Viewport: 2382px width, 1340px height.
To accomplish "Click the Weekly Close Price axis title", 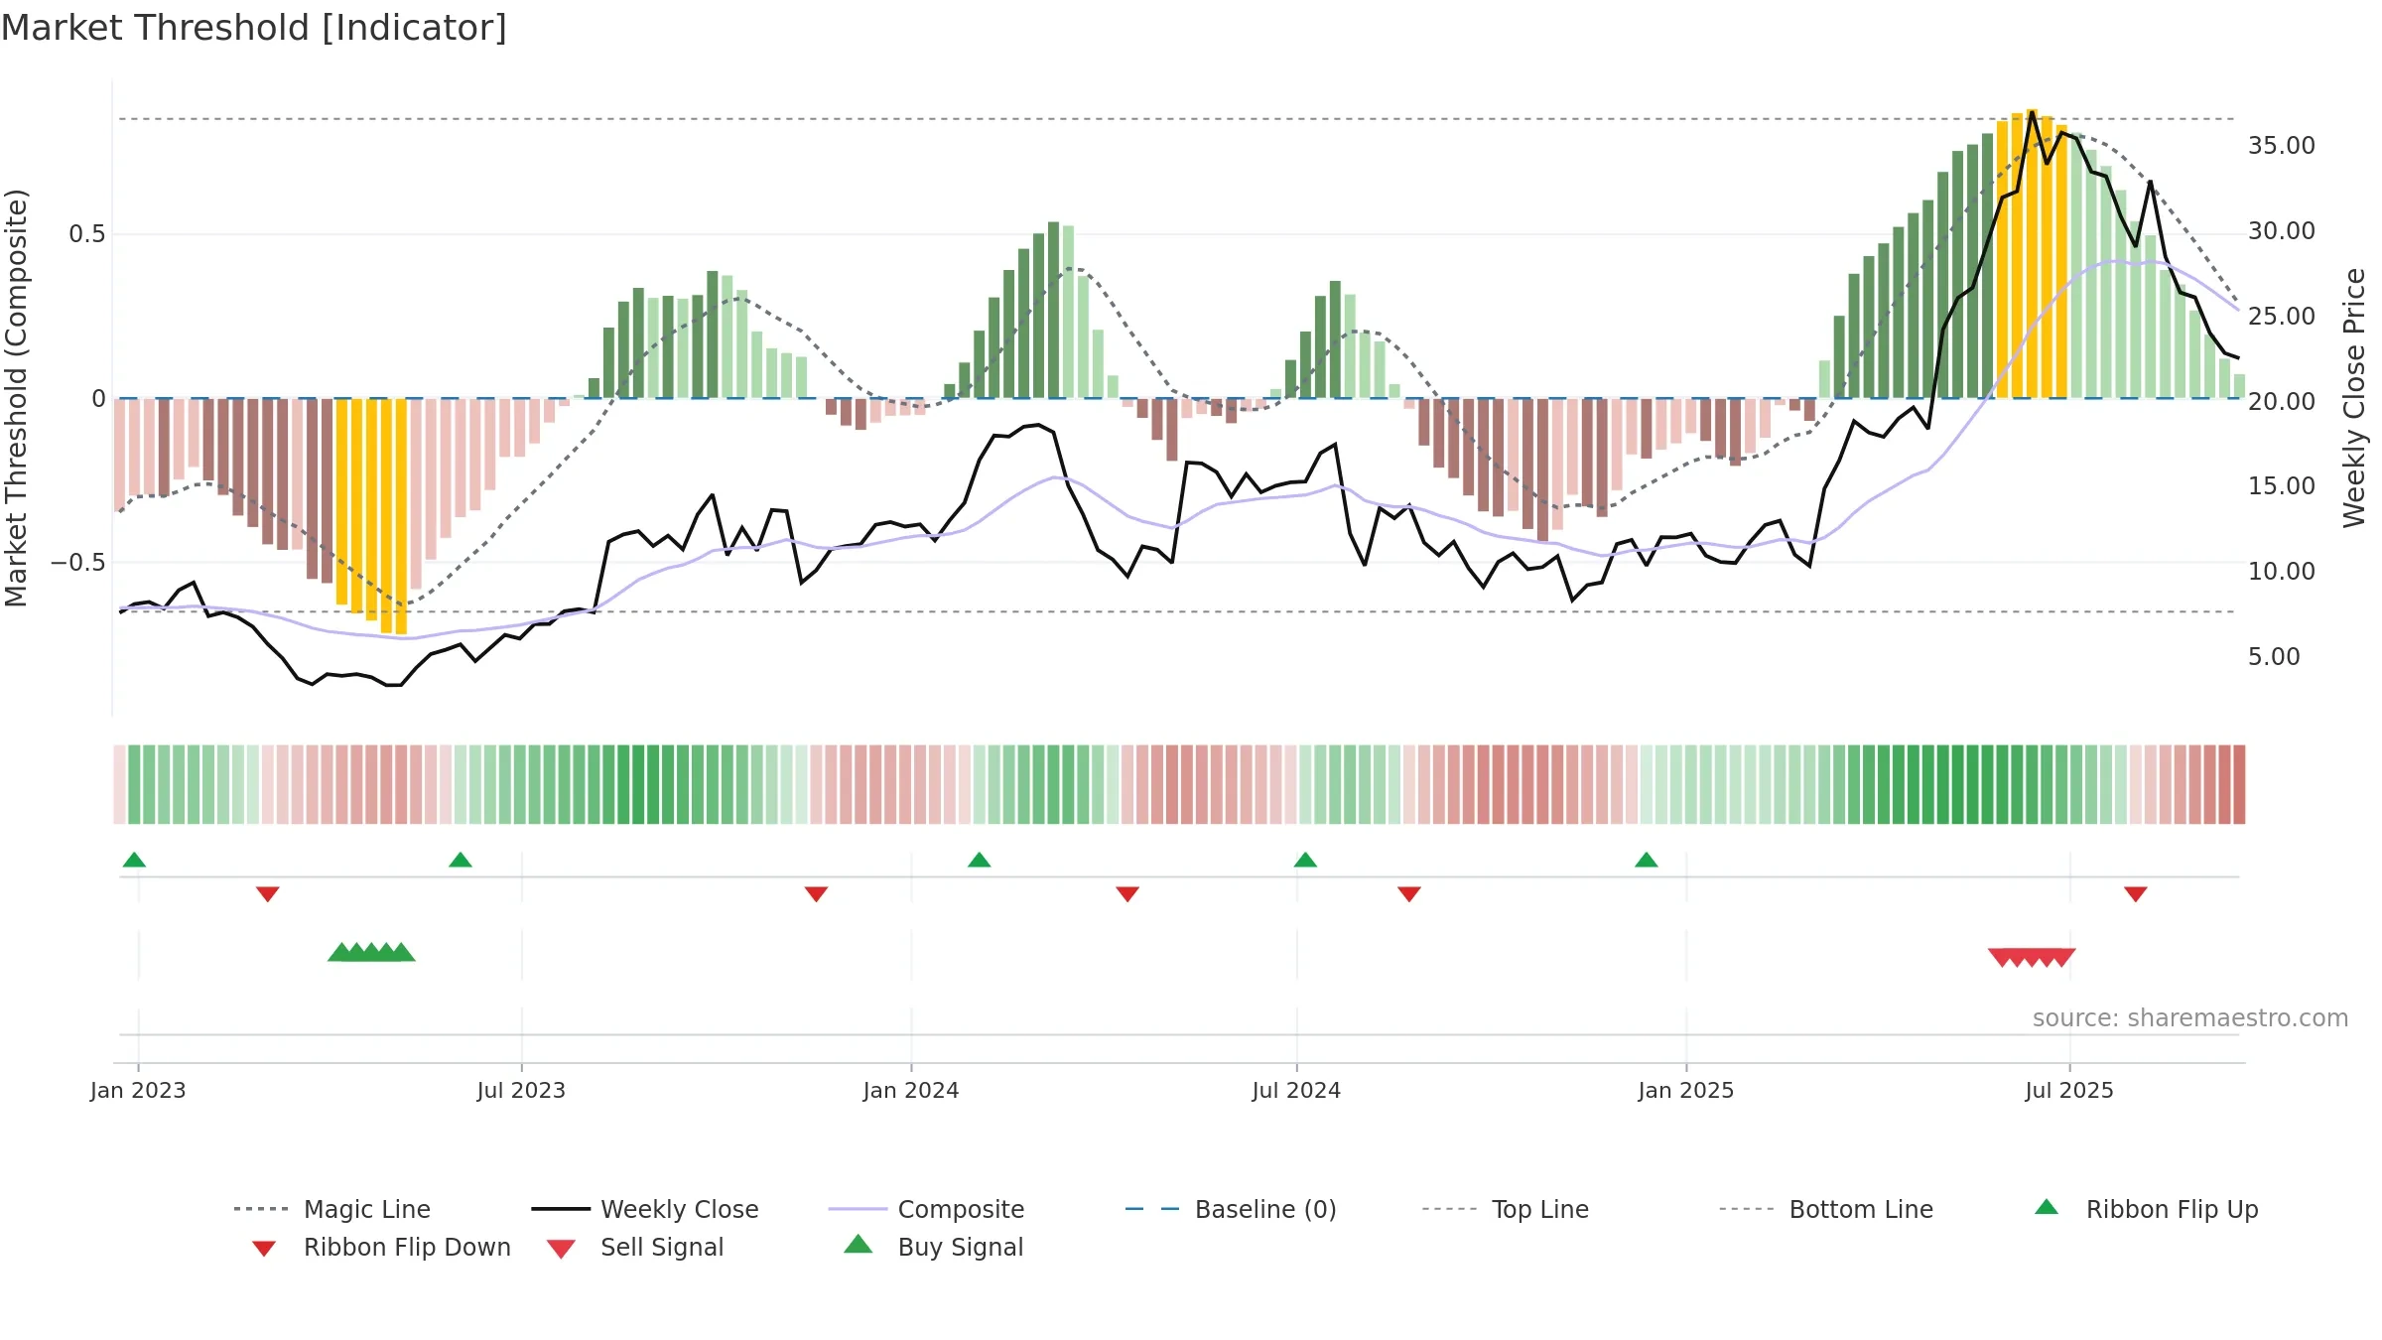I will pos(2354,397).
